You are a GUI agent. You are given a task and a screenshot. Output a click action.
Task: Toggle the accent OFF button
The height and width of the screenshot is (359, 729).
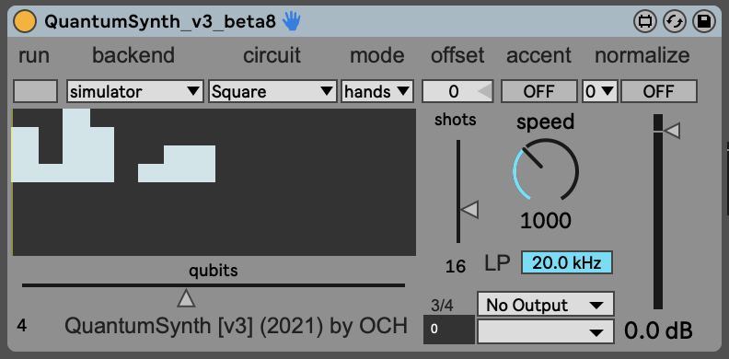(x=538, y=91)
